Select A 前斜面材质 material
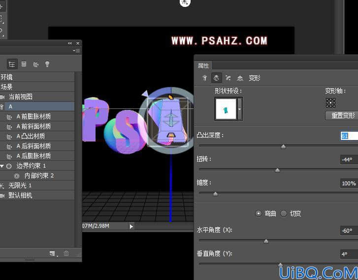358x280 pixels. pos(37,126)
